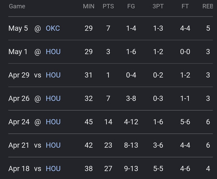Click the MIN column header
217x179 pixels.
[x=89, y=6]
